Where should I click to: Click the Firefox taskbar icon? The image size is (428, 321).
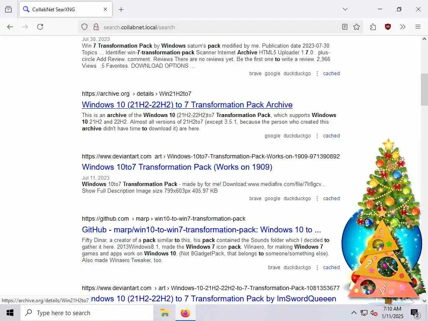(185, 313)
